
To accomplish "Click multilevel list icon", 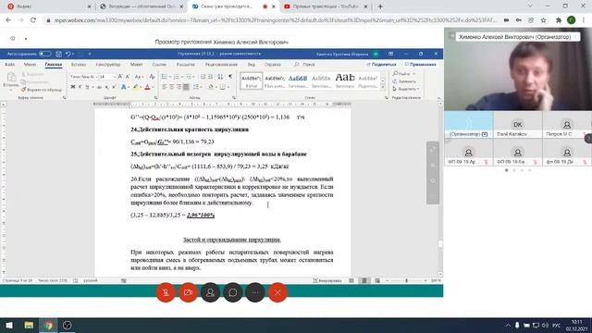I will (188, 77).
